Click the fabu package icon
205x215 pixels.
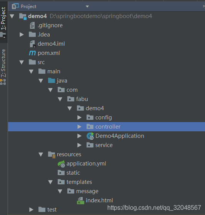[71, 99]
